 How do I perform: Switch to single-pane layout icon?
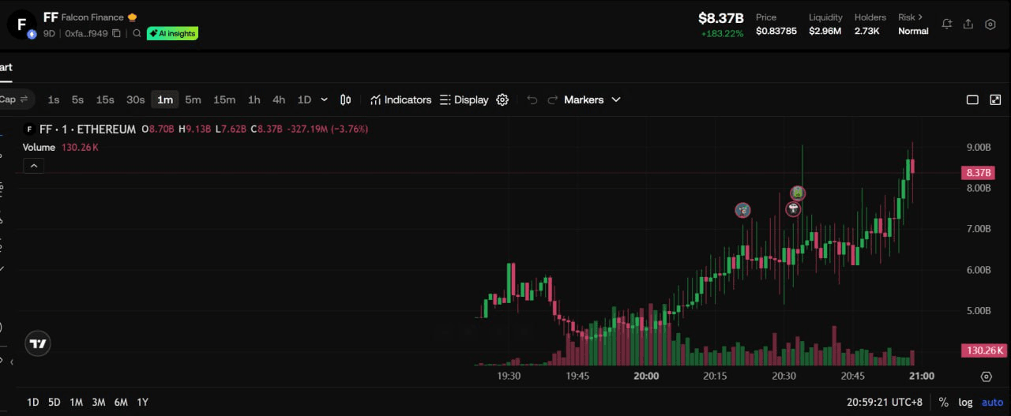coord(972,99)
